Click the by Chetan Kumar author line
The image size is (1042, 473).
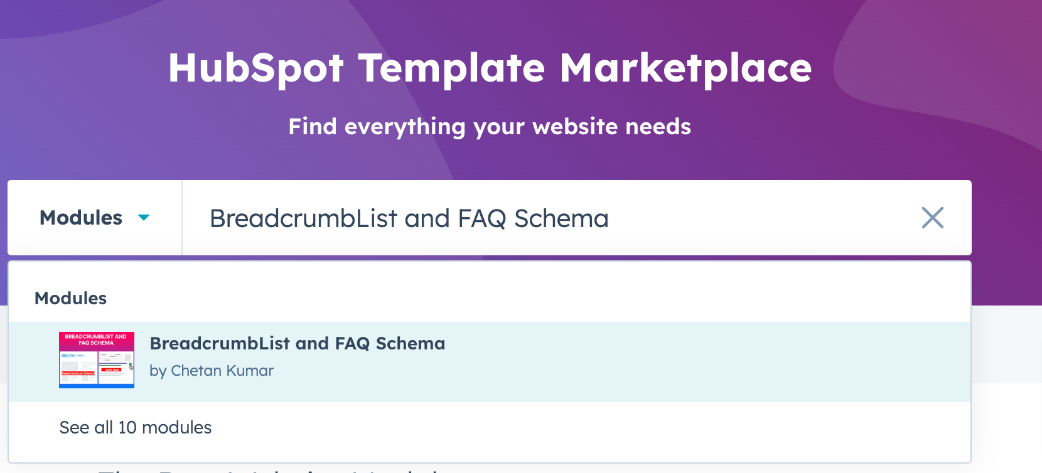coord(212,371)
